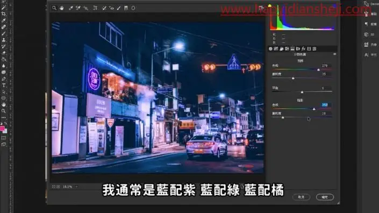The height and width of the screenshot is (213, 379).
Task: Select the Crop tool in Photoshop toolbar
Action: click(4, 14)
